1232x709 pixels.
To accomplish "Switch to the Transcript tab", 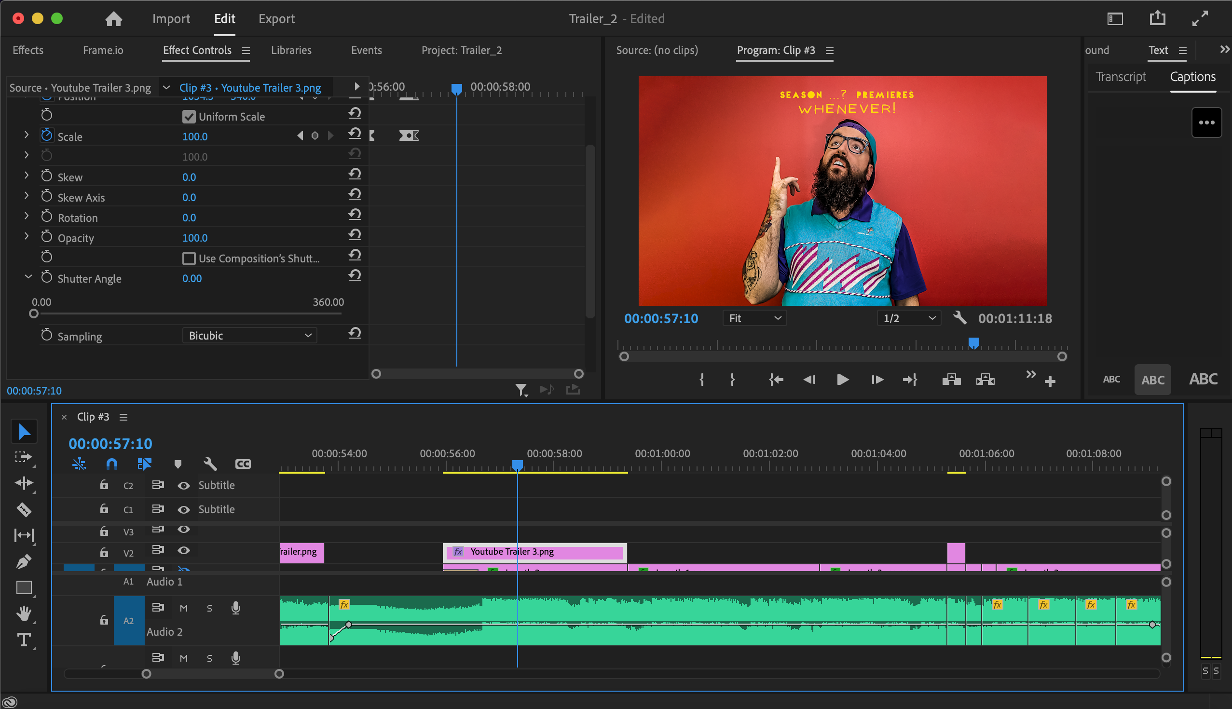I will [x=1120, y=77].
